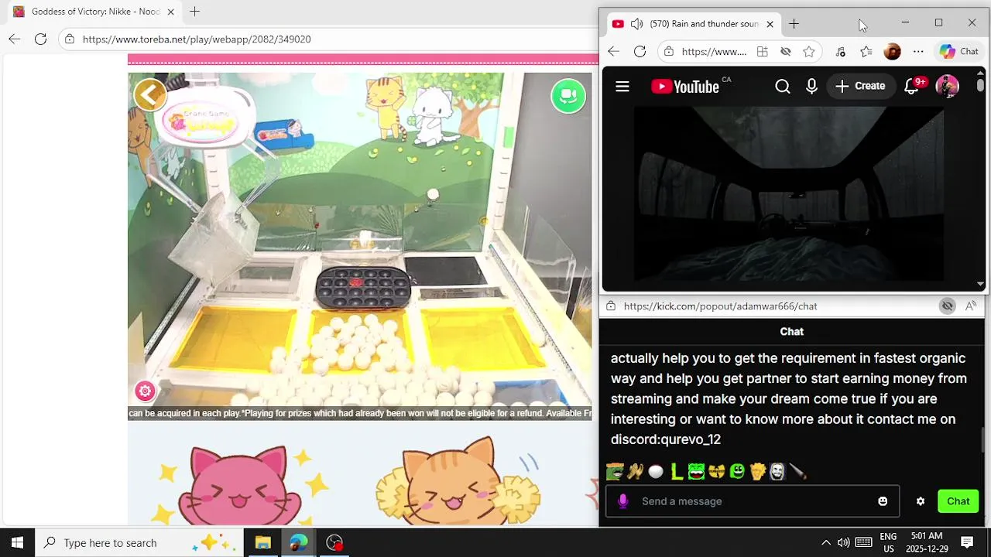The height and width of the screenshot is (557, 991).
Task: Open the browser favorites list icon
Action: (866, 52)
